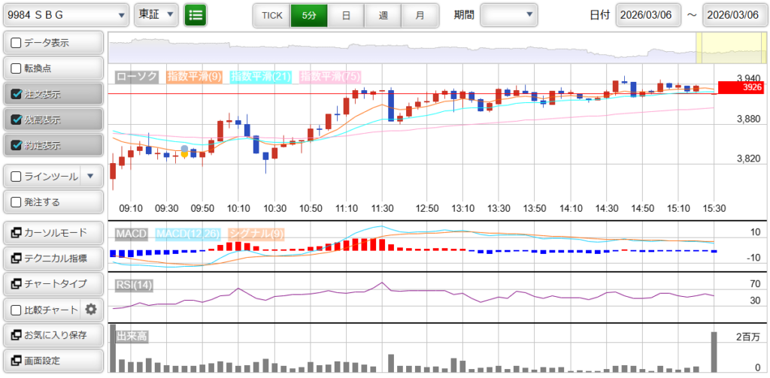Uncheck the 注文表示 checkbox
Viewport: 770px width, 378px height.
click(17, 94)
